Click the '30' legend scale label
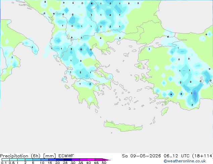The height and width of the screenshot is (164, 213). pos(73,163)
